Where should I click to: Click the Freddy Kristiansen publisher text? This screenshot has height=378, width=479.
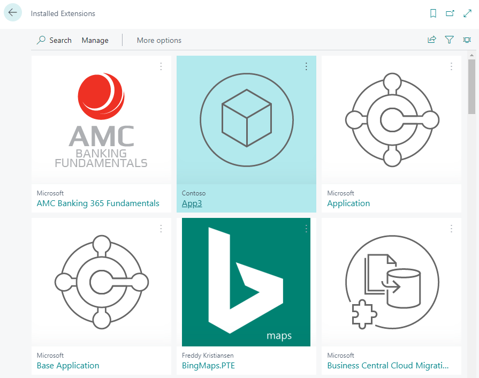[x=208, y=356]
